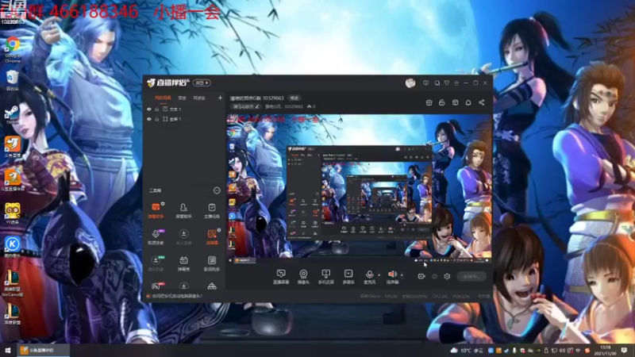Add a new scene with plus button
The height and width of the screenshot is (357, 635).
click(220, 98)
